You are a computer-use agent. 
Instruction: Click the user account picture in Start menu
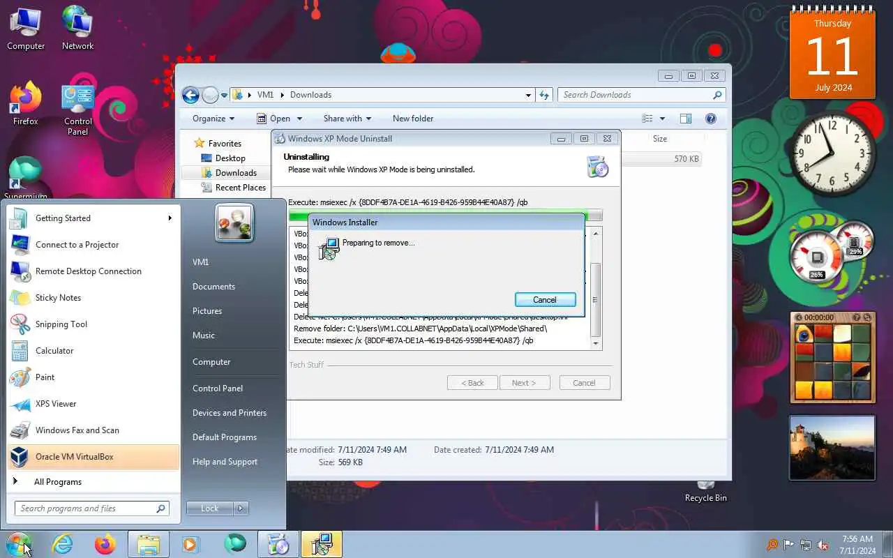(x=234, y=223)
